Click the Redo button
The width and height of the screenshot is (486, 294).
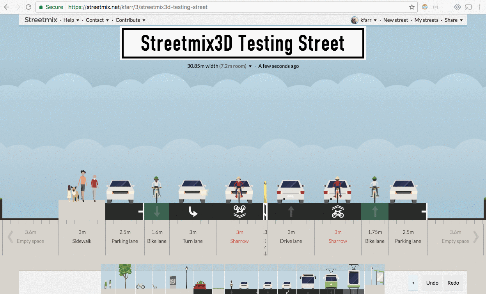tap(453, 283)
